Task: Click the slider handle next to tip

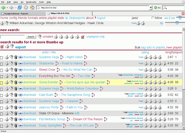Action: coord(177,23)
